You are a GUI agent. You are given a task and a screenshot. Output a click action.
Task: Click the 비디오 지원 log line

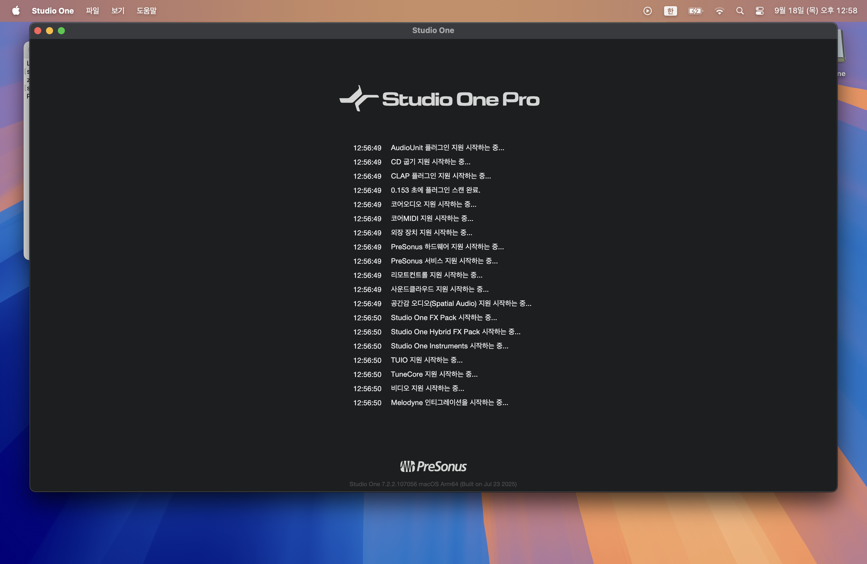click(408, 388)
